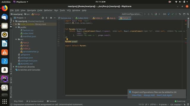Open the Event Log
The image size is (190, 106).
click(x=180, y=101)
